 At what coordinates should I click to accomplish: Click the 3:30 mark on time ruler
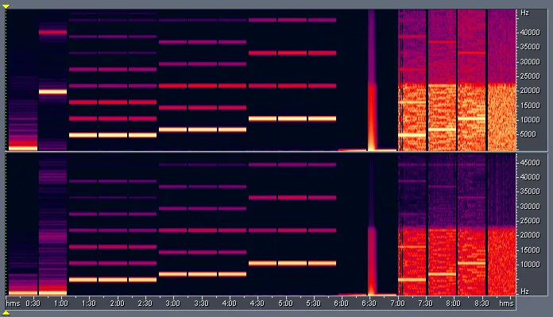point(201,303)
